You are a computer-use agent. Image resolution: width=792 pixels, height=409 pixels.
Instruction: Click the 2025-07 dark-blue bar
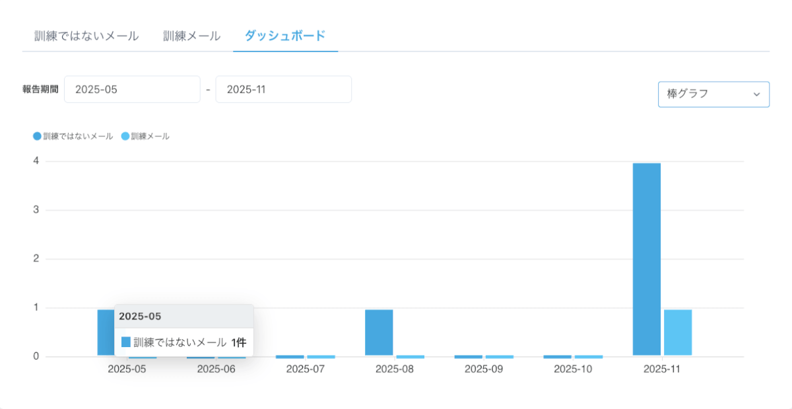[x=290, y=356]
